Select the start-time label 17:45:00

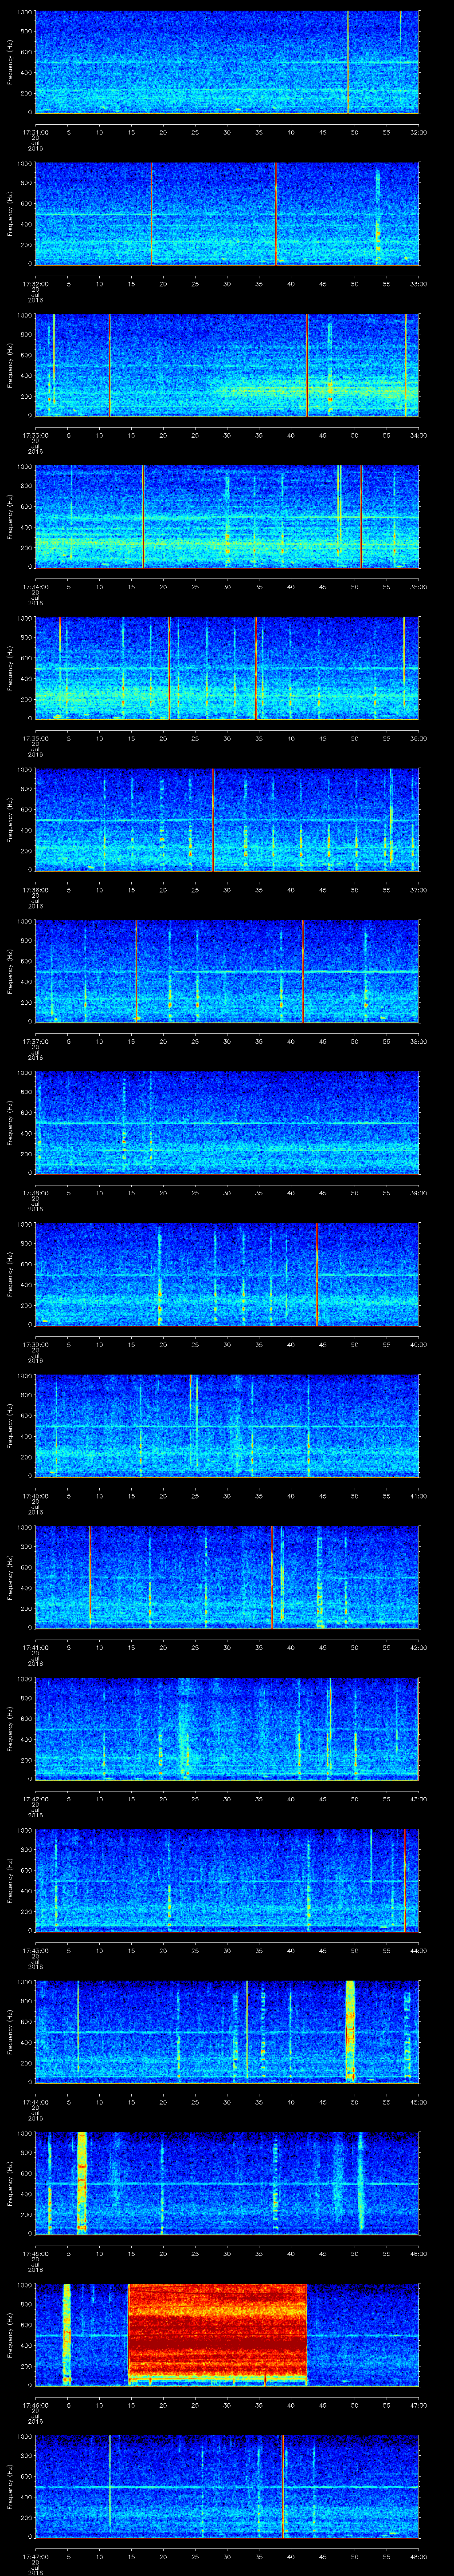tap(35, 2252)
